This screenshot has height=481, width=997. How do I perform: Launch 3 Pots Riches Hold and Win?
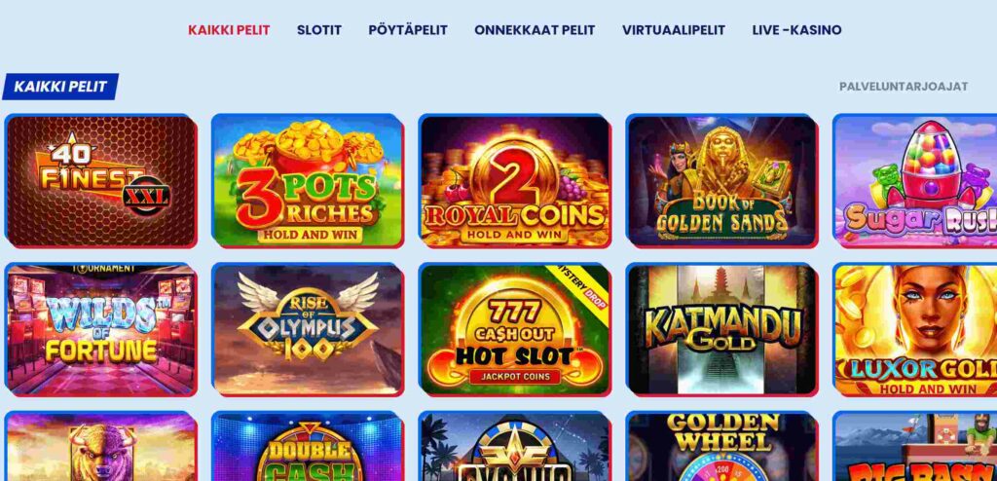tap(308, 181)
